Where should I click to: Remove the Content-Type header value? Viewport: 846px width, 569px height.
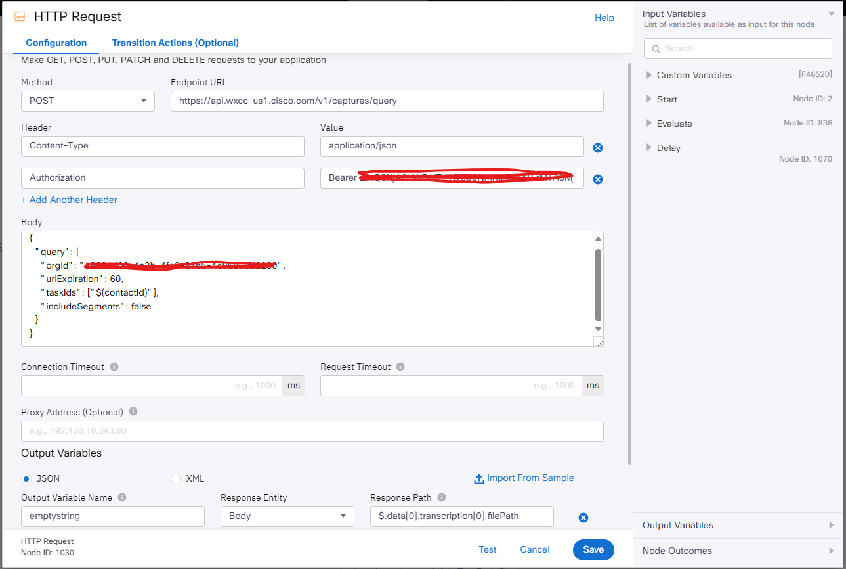598,147
